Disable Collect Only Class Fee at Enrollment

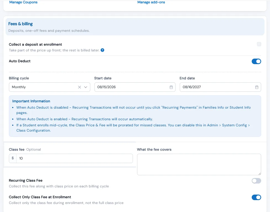tap(256, 197)
